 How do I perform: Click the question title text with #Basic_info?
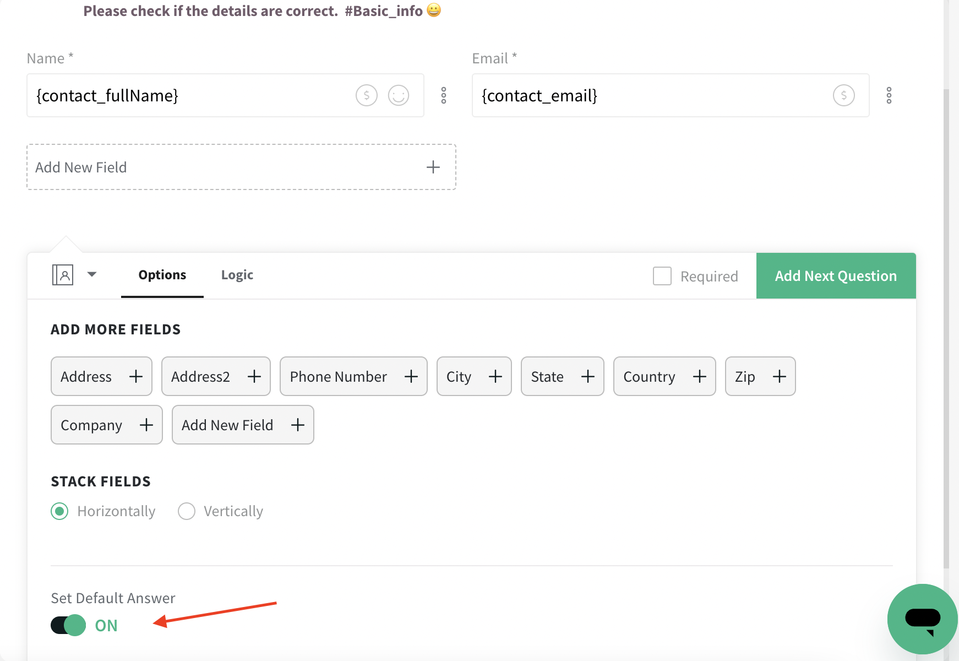pyautogui.click(x=262, y=10)
